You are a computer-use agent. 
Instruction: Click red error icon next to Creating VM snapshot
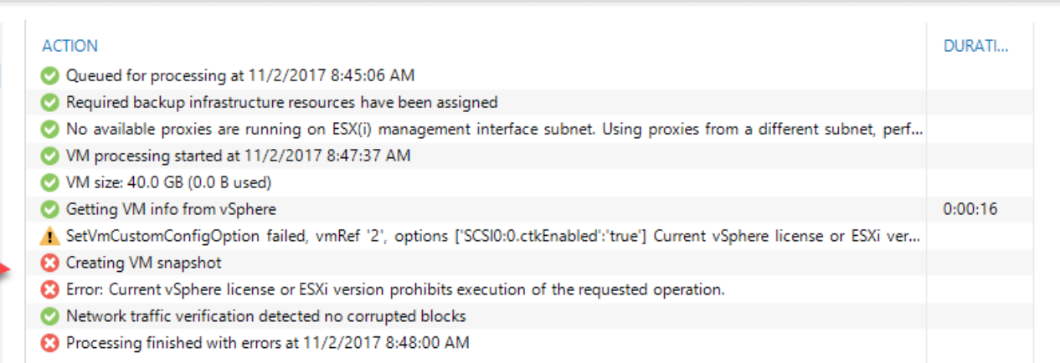pos(50,263)
